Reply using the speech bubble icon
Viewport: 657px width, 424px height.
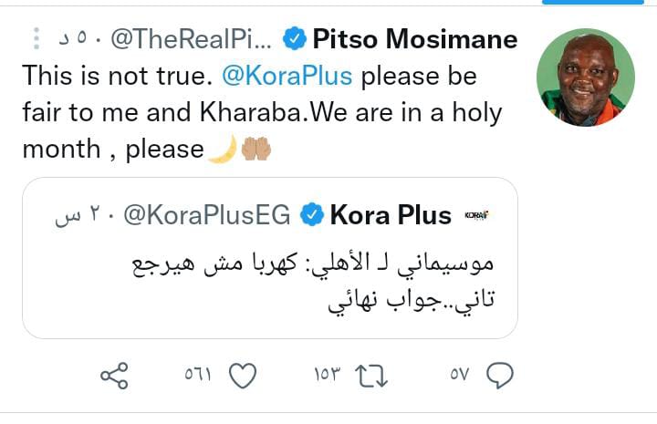(x=500, y=375)
